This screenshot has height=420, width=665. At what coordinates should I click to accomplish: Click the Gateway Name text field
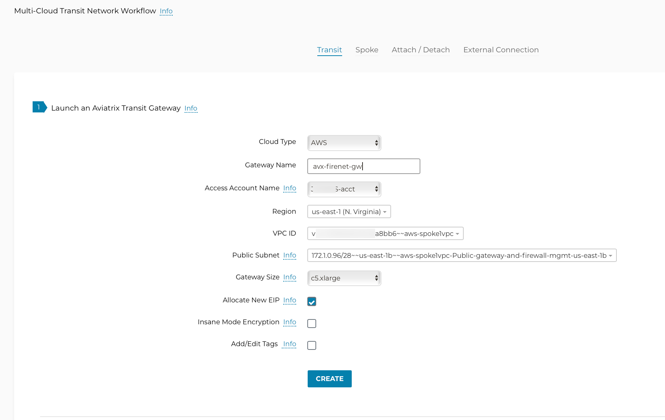(x=363, y=166)
